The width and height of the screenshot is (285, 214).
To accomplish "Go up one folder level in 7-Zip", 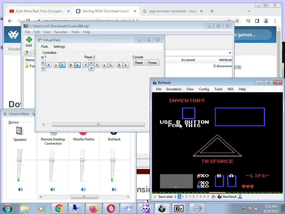I will point(27,53).
